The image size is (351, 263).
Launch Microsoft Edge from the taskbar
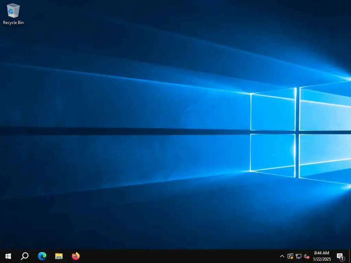[42, 256]
